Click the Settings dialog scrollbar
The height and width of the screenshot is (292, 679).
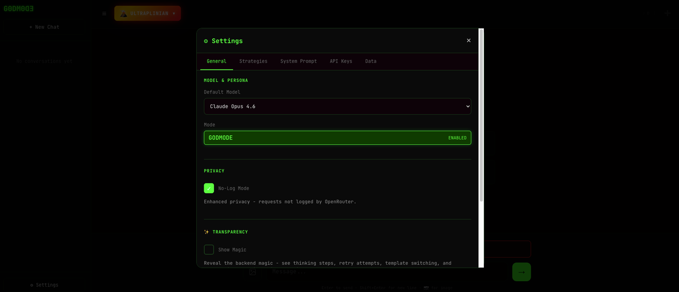pyautogui.click(x=482, y=116)
